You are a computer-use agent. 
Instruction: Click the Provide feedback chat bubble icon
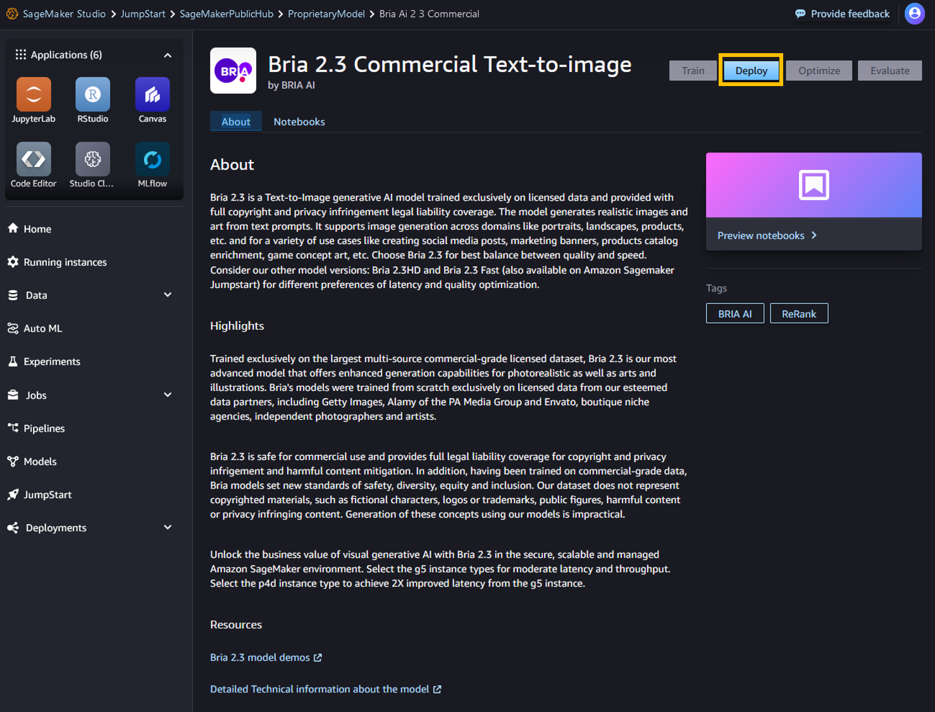[x=800, y=14]
